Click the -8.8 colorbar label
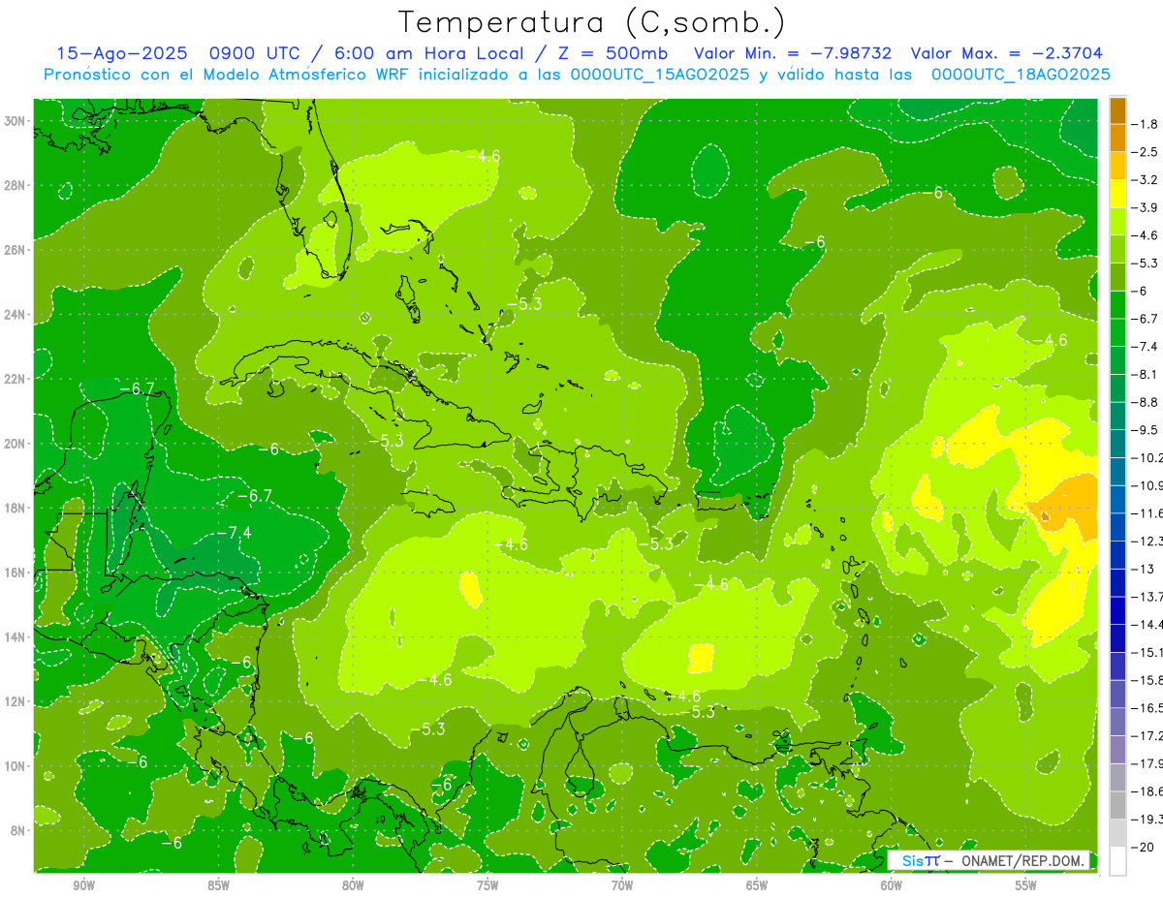1163x898 pixels. coord(1147,402)
